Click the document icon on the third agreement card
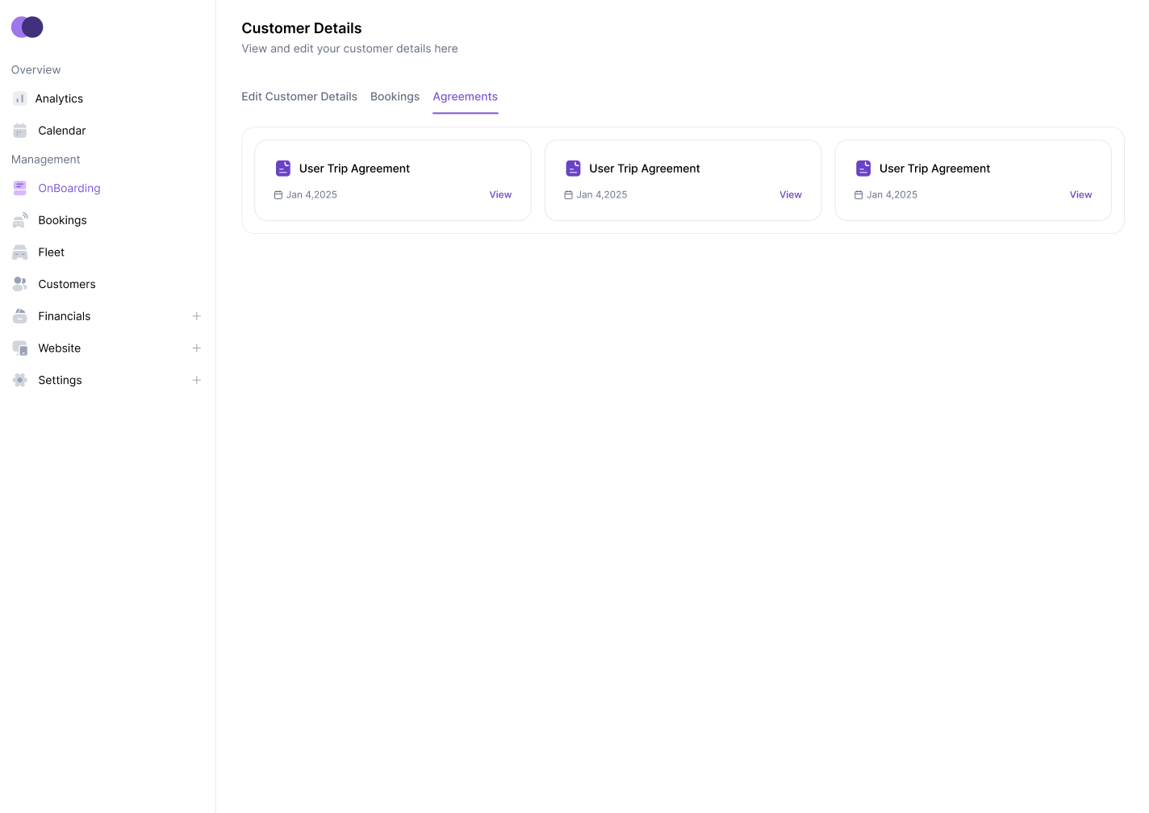Image resolution: width=1149 pixels, height=813 pixels. (x=863, y=168)
